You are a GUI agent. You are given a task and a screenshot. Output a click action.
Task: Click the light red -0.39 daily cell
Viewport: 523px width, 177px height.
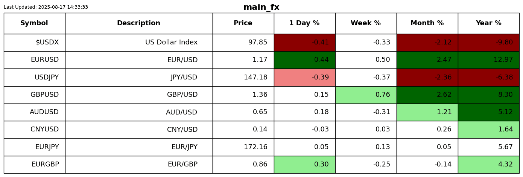click(x=304, y=78)
